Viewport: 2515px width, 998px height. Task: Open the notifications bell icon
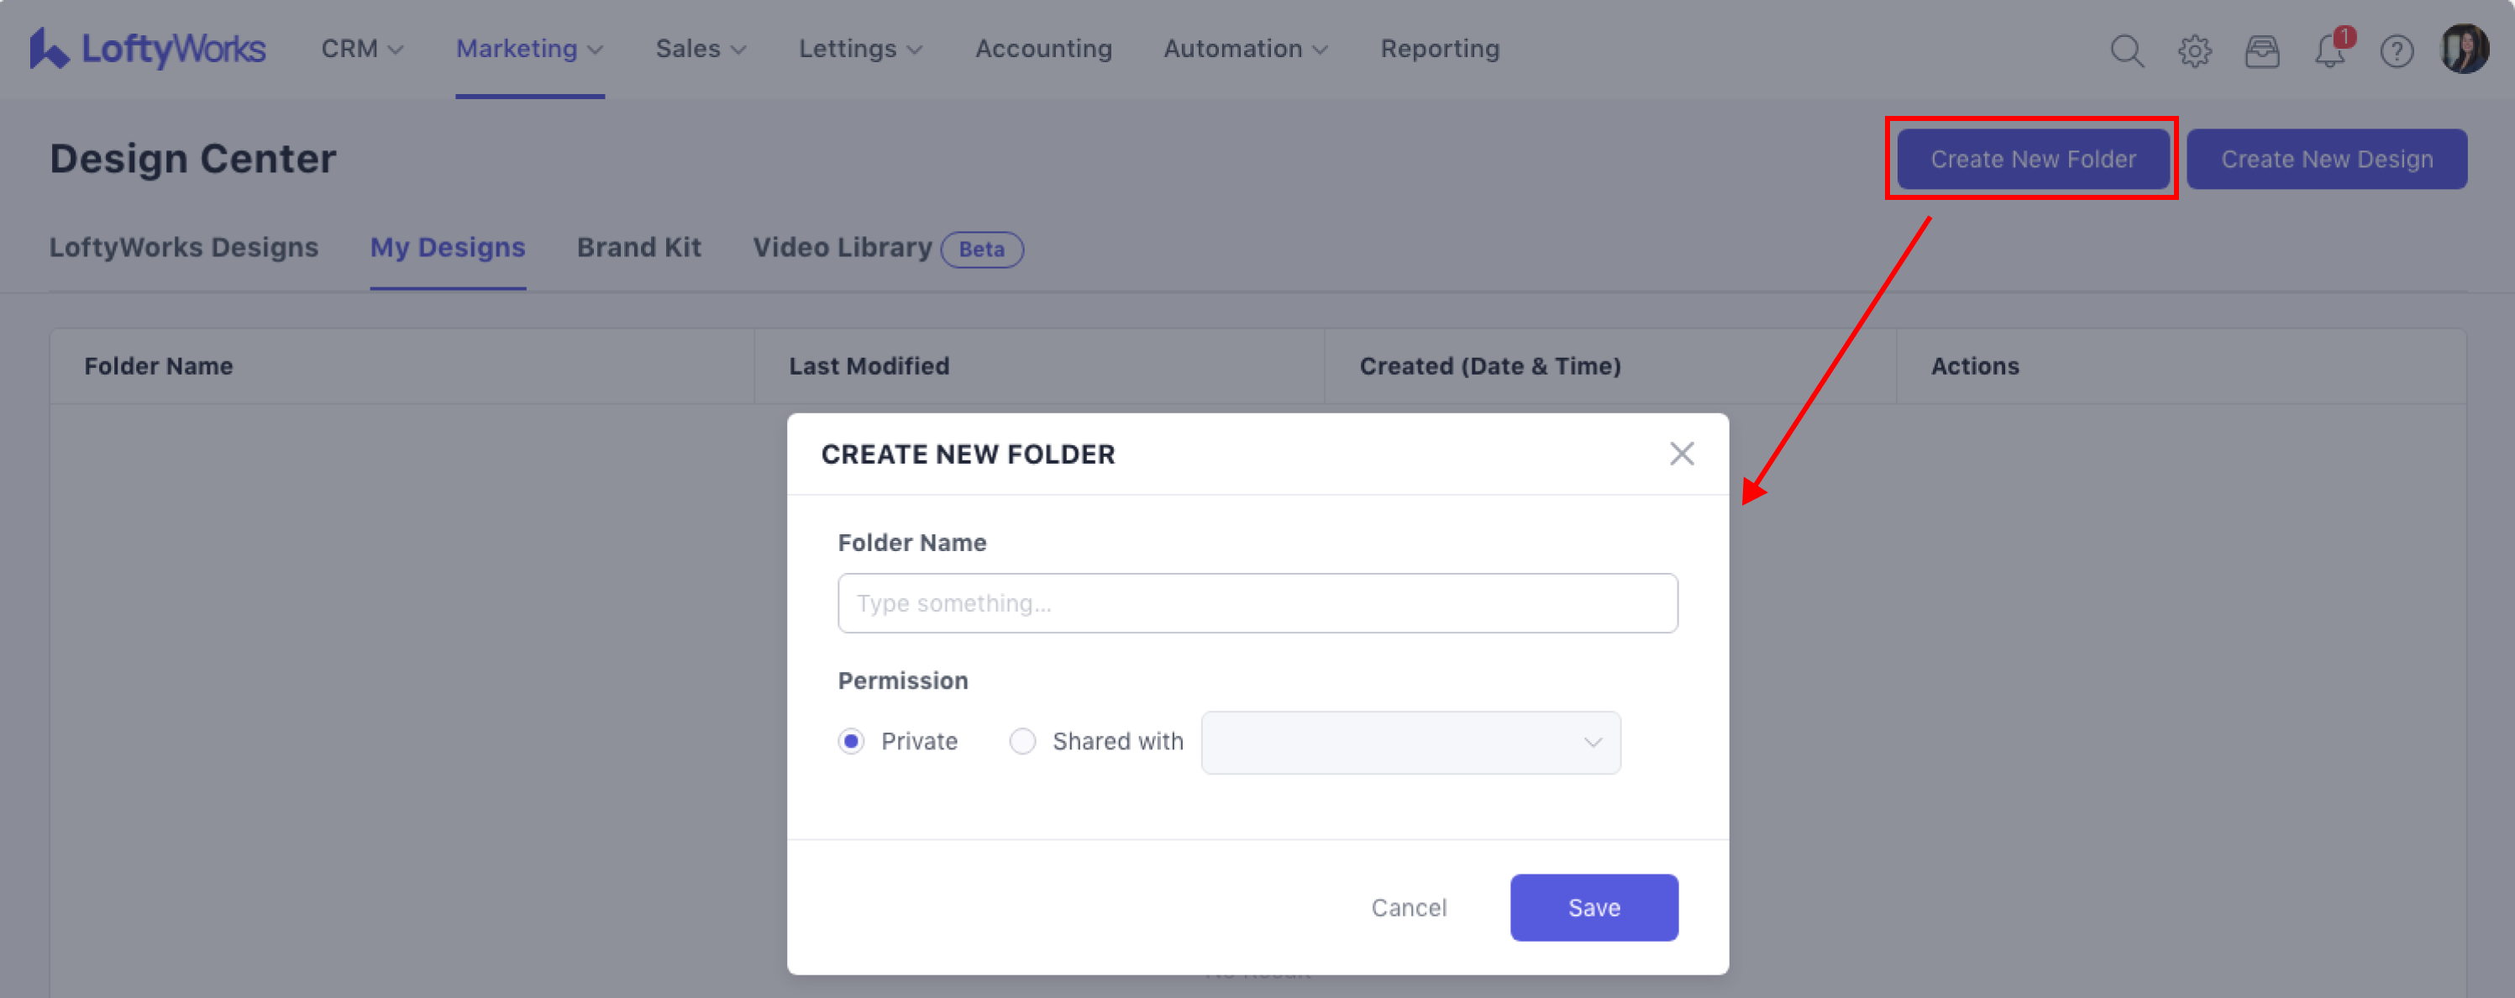click(2329, 50)
